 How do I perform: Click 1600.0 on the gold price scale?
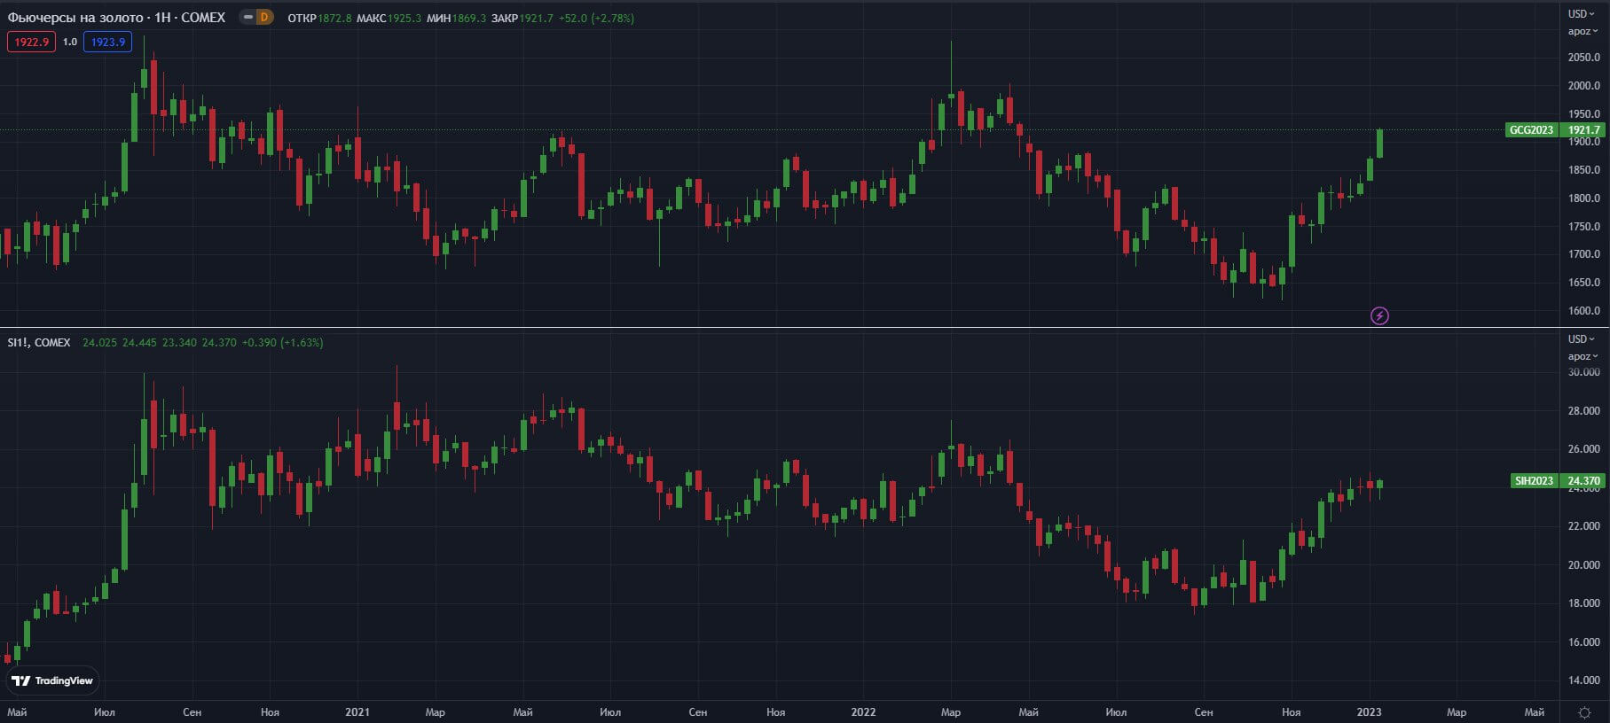tap(1583, 311)
